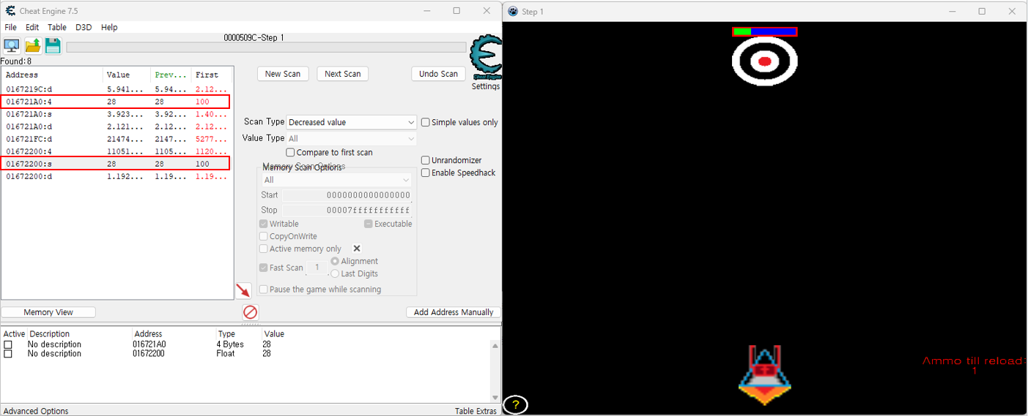Open the Edit menu
This screenshot has width=1028, height=416.
pyautogui.click(x=32, y=27)
